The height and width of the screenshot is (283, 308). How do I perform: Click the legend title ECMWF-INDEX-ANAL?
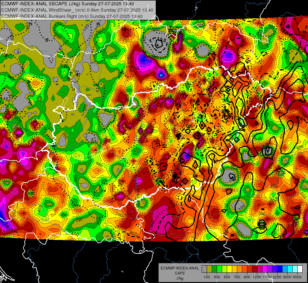[x=180, y=268]
